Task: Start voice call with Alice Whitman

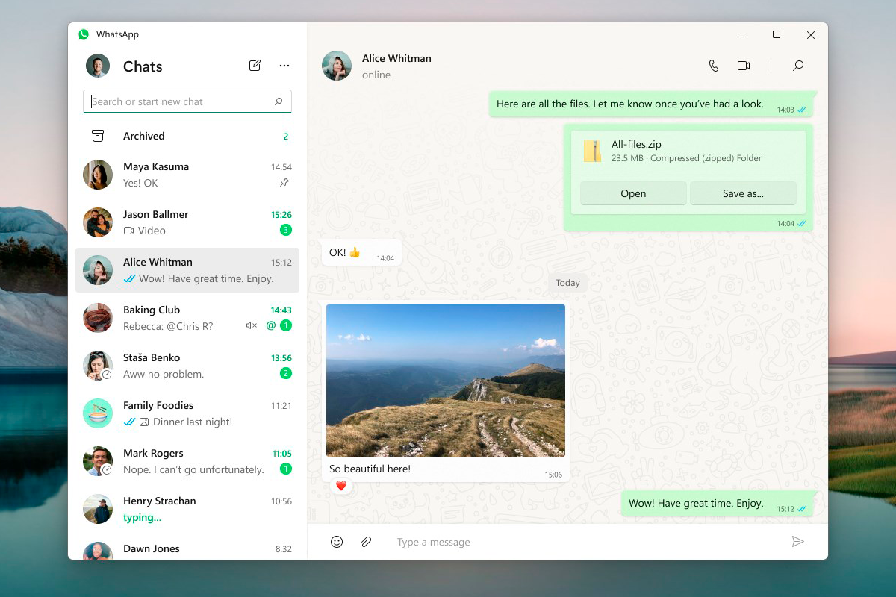Action: (714, 66)
